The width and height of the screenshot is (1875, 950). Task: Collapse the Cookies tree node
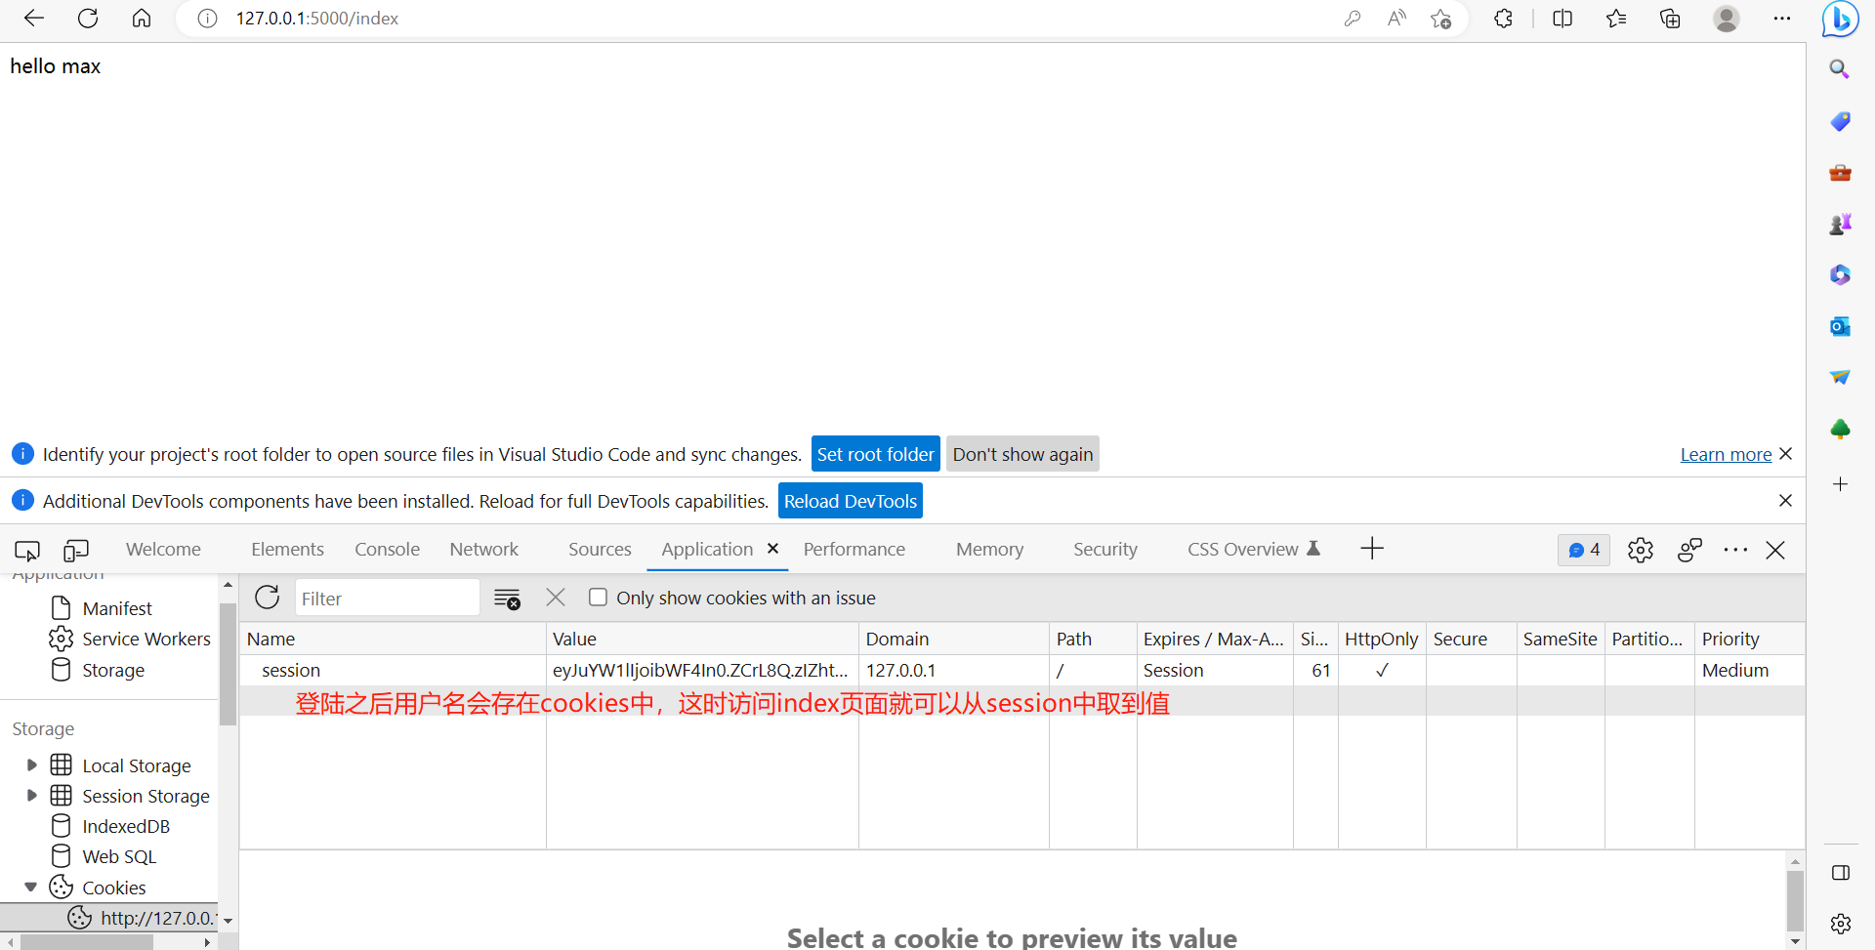31,888
